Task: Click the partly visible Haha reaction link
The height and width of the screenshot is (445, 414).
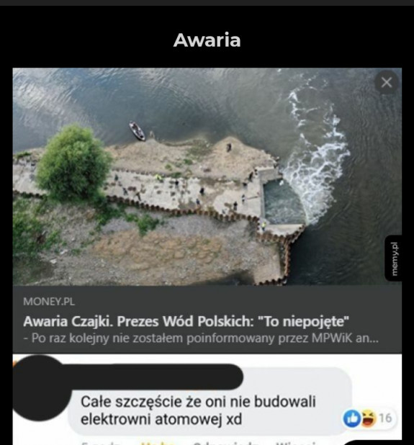Action: [158, 443]
